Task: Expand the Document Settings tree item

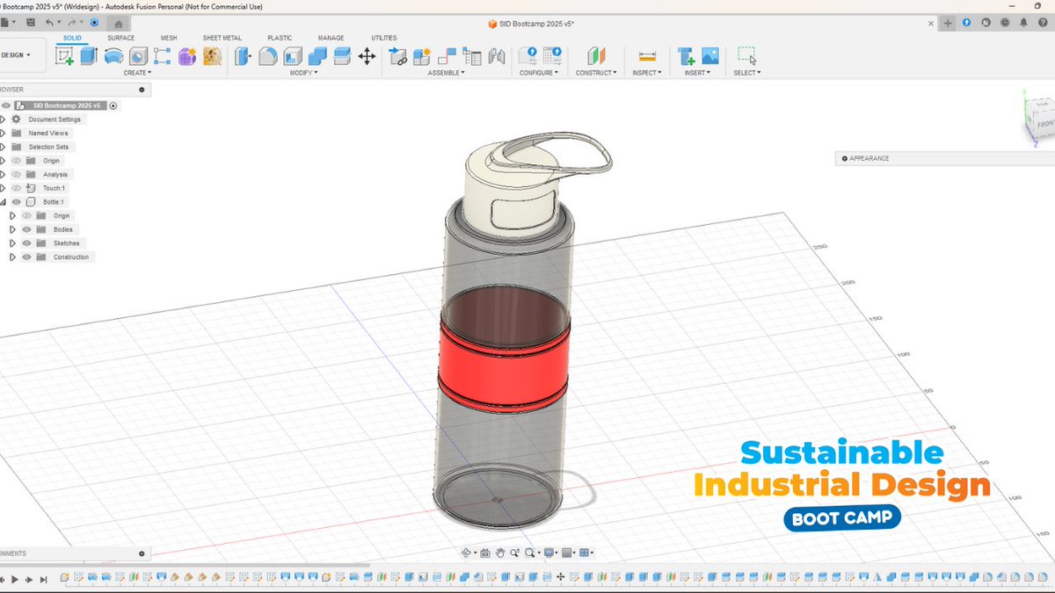Action: point(4,119)
